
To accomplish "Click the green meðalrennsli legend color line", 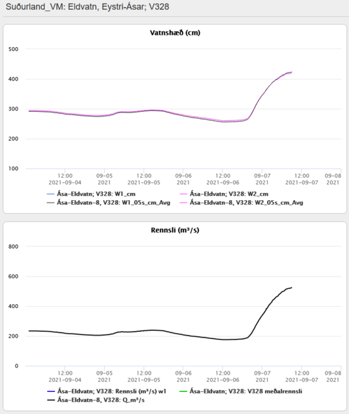I will 183,391.
